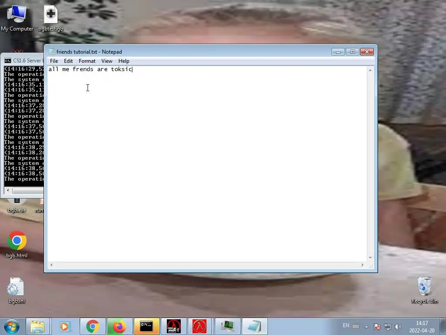This screenshot has width=446, height=335.
Task: Select the bgb.html Chrome shortcut
Action: pyautogui.click(x=17, y=244)
